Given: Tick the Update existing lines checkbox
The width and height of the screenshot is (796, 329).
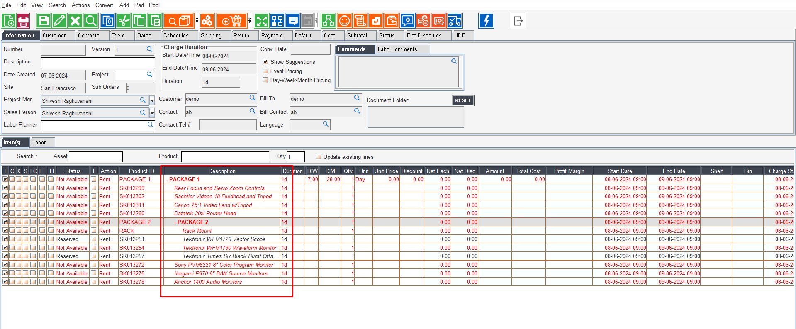Looking at the screenshot, I should 318,157.
